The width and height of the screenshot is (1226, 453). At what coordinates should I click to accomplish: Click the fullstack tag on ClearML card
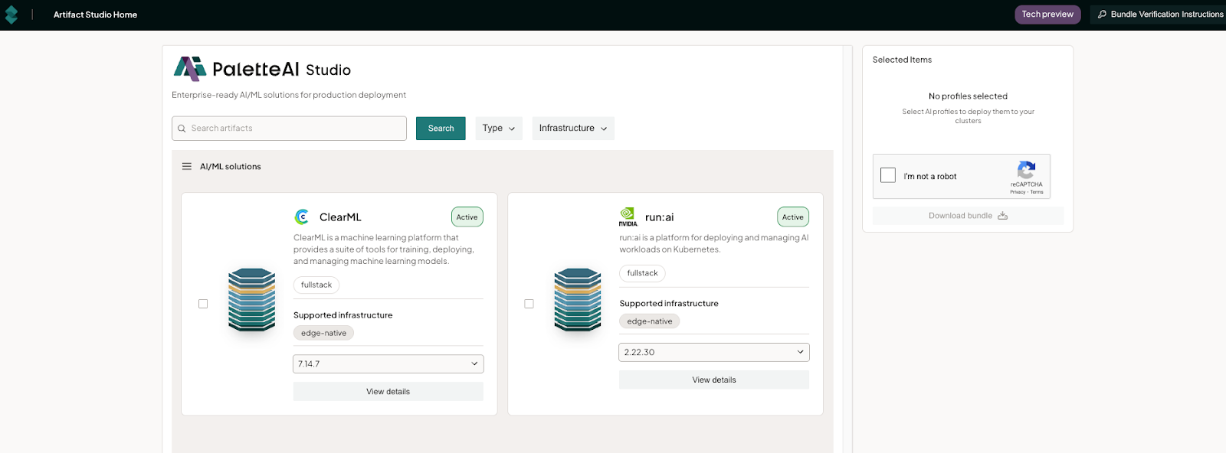tap(316, 285)
